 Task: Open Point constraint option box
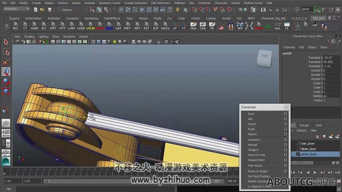pyautogui.click(x=285, y=114)
